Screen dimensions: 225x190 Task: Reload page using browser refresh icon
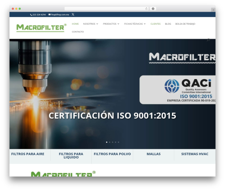[x=146, y=9]
